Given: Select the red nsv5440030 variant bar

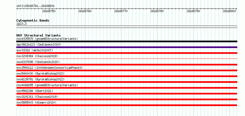Looking at the screenshot, I should coord(127,76).
